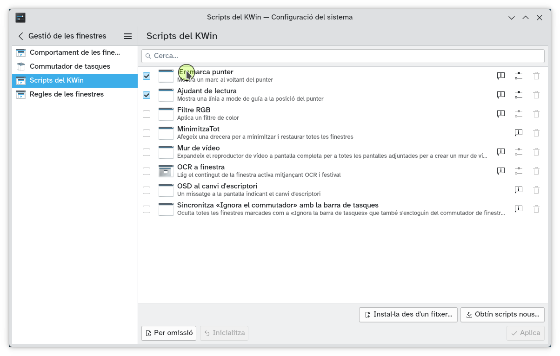Image resolution: width=560 pixels, height=356 pixels.
Task: Click description 'Aplica un filtre de color'
Action: pos(208,118)
